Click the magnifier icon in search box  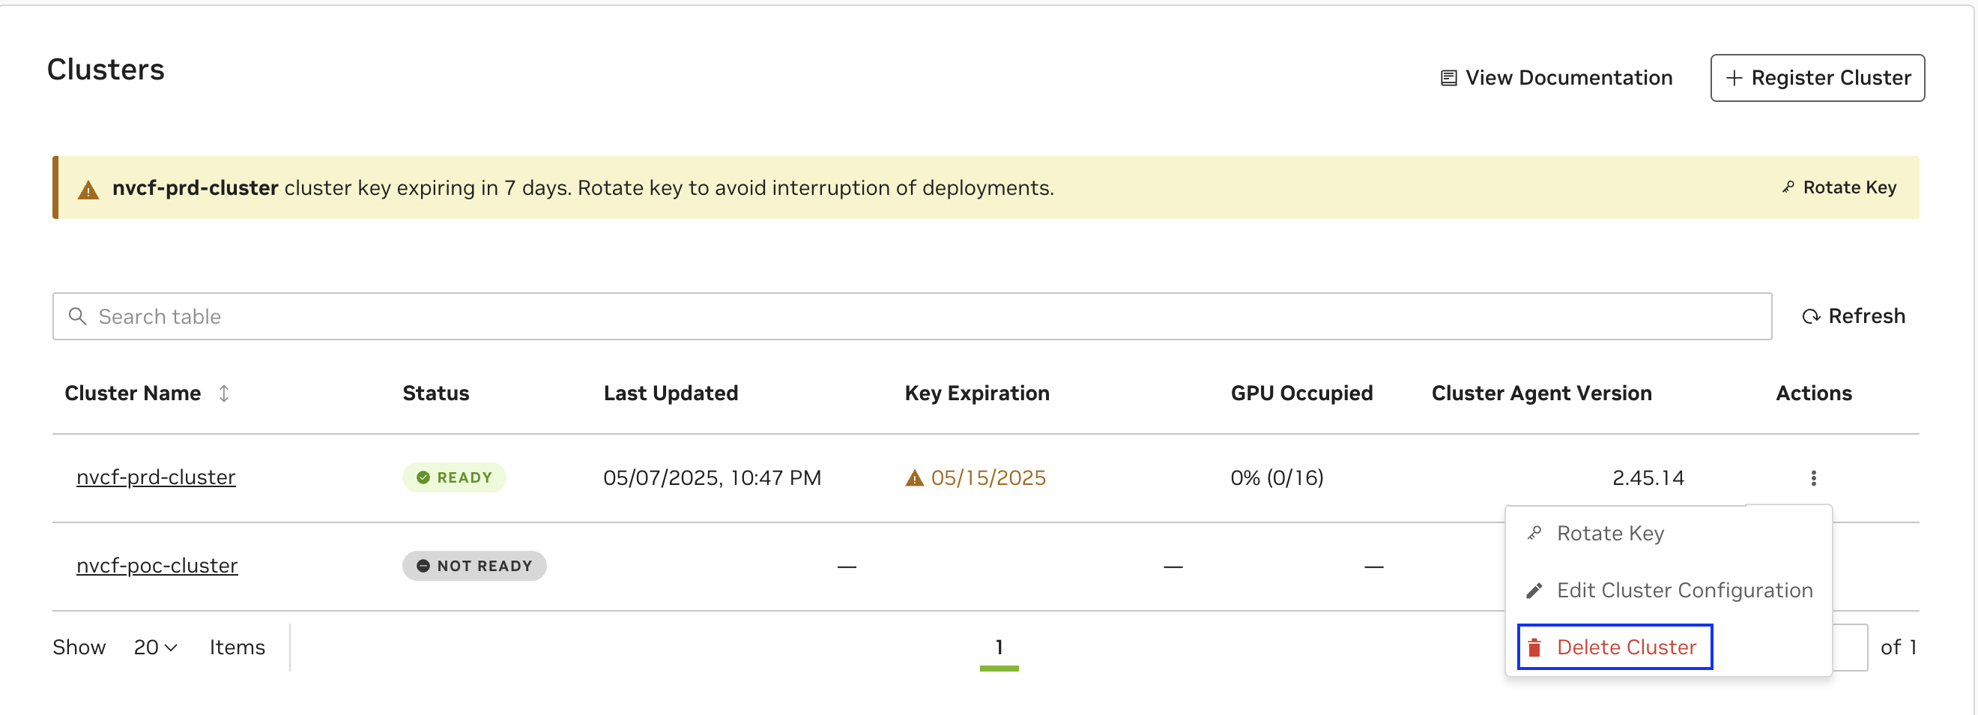coord(78,316)
